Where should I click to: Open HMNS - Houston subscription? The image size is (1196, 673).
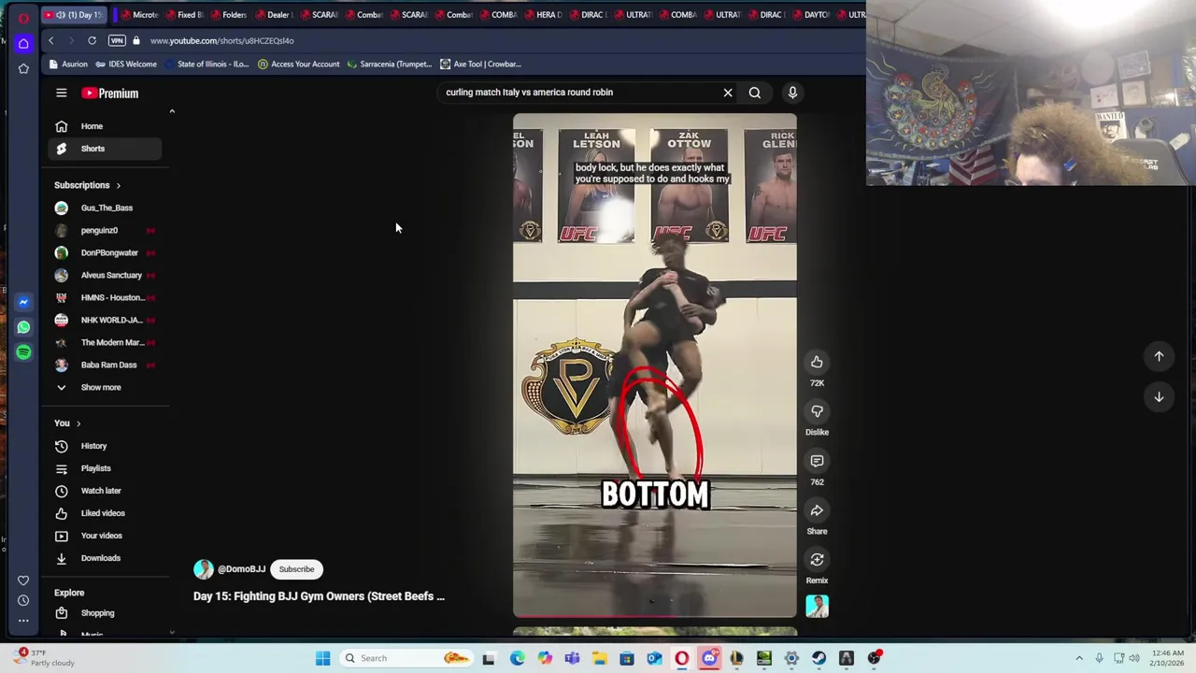[104, 297]
